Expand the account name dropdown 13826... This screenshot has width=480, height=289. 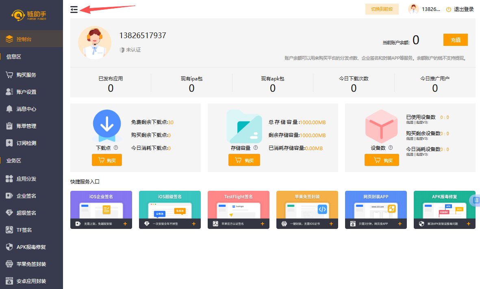click(x=431, y=9)
